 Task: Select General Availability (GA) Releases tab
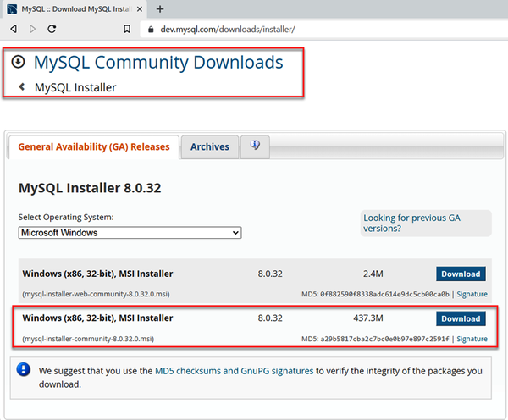(x=94, y=146)
